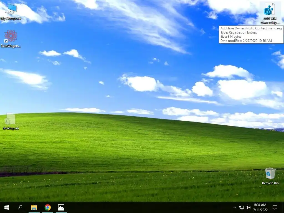Screen dimensions: 284x213
Task: Open the Windows Start menu
Action: point(7,207)
